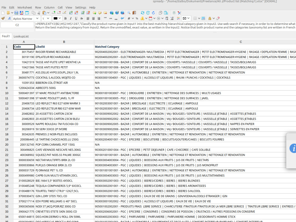This screenshot has height=222, width=296.
Task: Click the Percent format icon
Action: [x=137, y=18]
